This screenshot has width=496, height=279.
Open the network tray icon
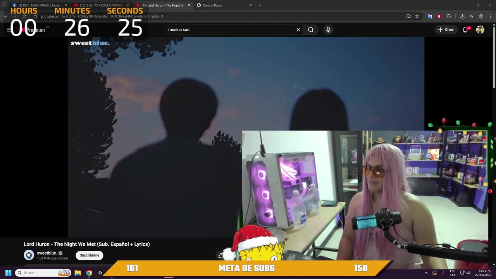pos(462,273)
